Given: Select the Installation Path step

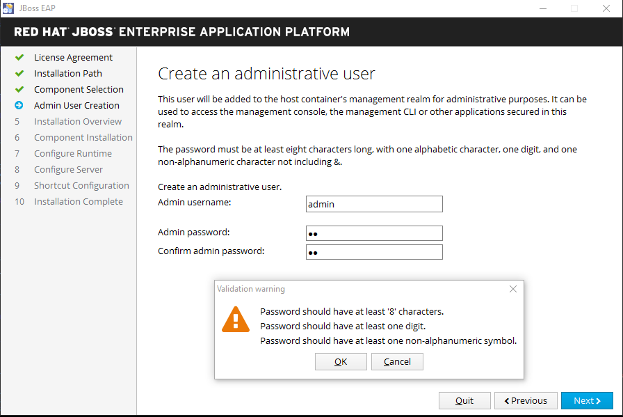Looking at the screenshot, I should coord(68,74).
